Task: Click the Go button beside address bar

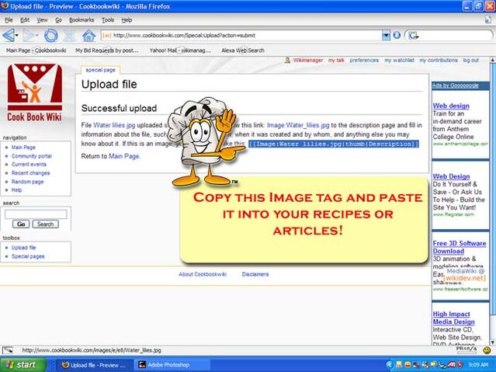Action: [x=397, y=35]
